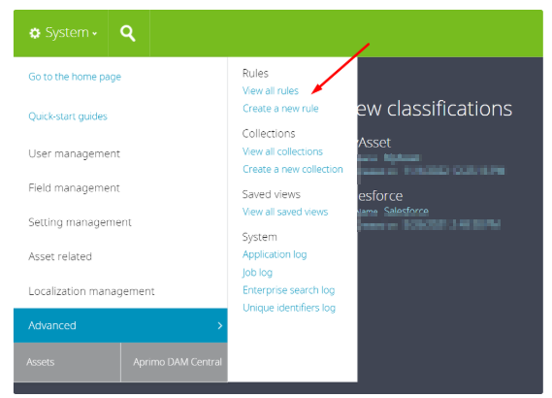Click View all rules link
552x398 pixels.
click(x=271, y=91)
